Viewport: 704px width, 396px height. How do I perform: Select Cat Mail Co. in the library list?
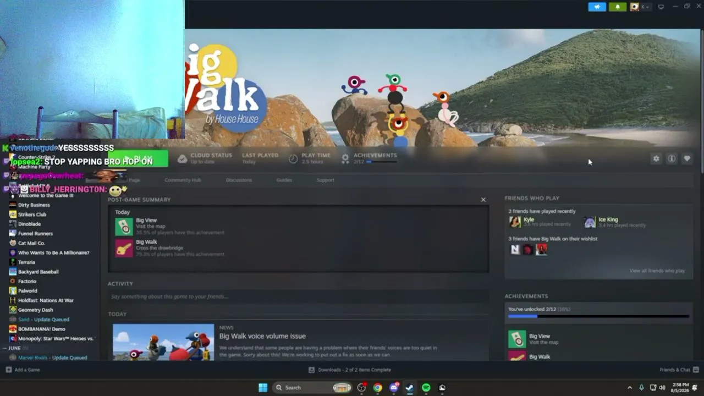point(31,243)
